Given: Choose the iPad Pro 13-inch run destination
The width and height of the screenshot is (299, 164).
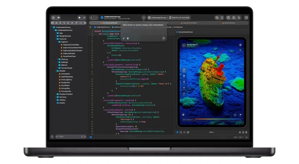Looking at the screenshot, I should click(x=179, y=18).
